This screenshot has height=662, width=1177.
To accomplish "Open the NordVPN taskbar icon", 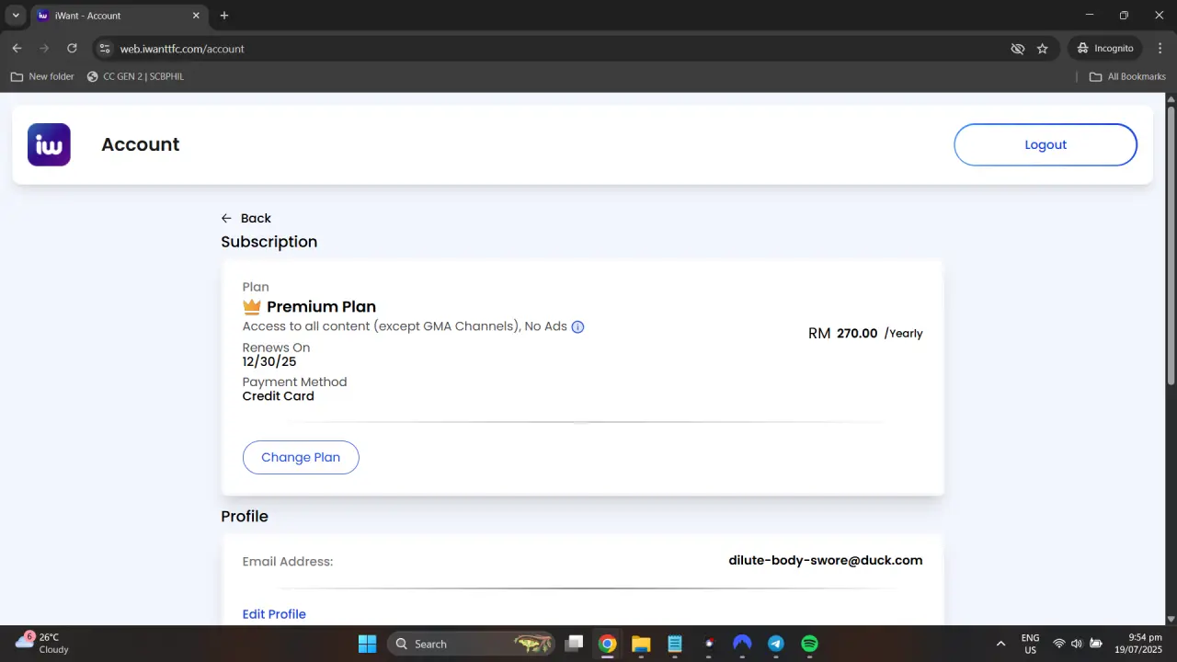I will [742, 644].
